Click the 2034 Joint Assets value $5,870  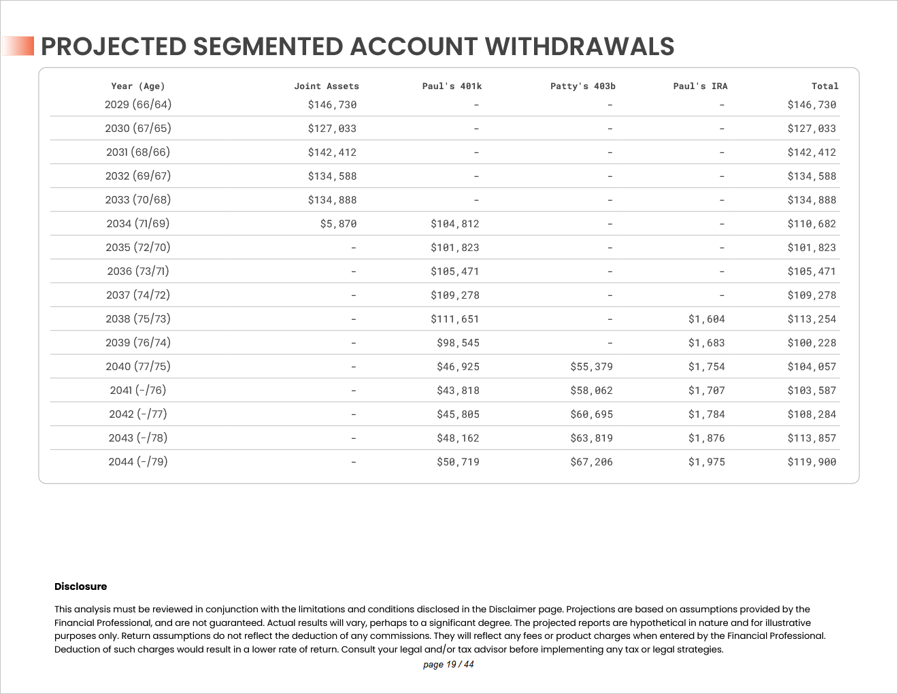coord(338,224)
